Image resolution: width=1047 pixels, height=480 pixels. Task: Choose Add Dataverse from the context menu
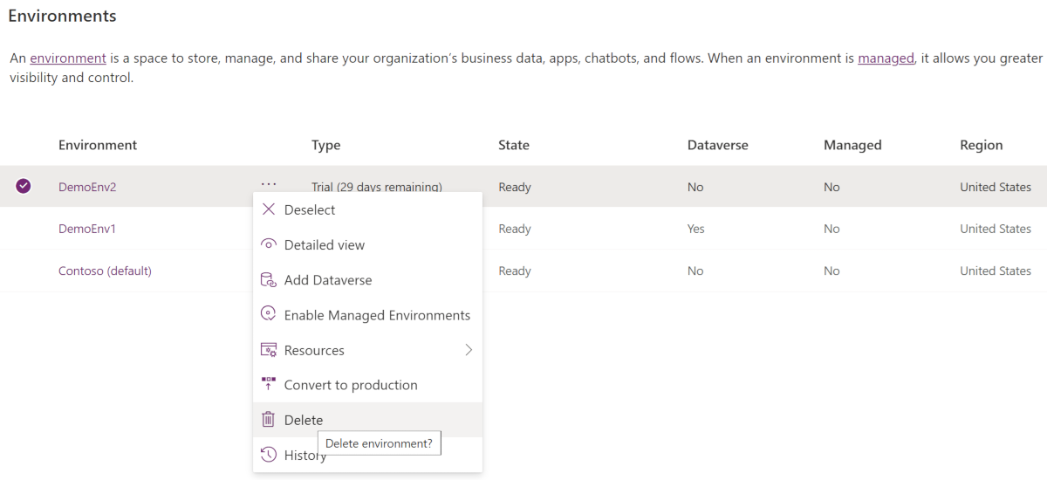point(328,280)
